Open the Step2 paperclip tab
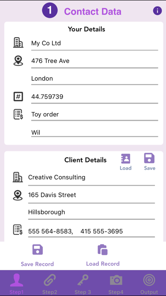 [50, 284]
